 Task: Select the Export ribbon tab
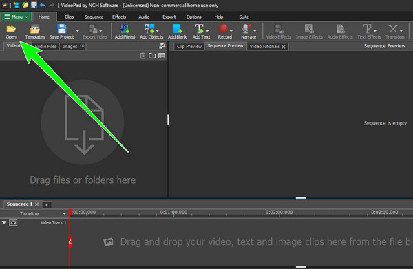click(x=169, y=17)
